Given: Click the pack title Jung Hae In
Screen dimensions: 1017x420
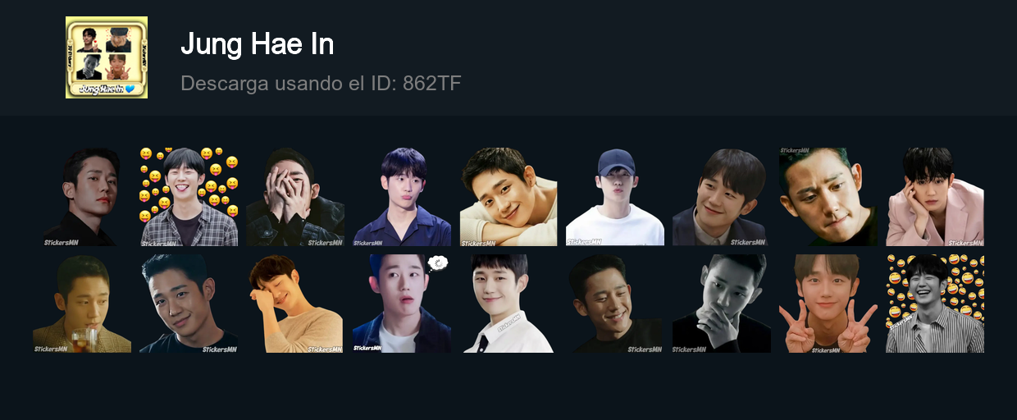Looking at the screenshot, I should (x=257, y=44).
